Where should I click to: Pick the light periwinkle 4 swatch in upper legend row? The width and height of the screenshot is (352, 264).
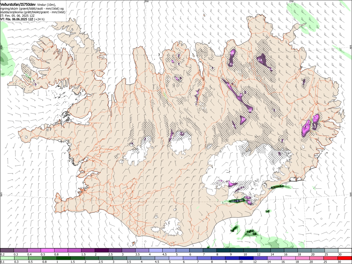click(155, 251)
